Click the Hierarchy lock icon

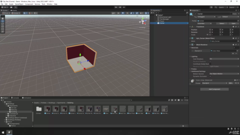185,10
